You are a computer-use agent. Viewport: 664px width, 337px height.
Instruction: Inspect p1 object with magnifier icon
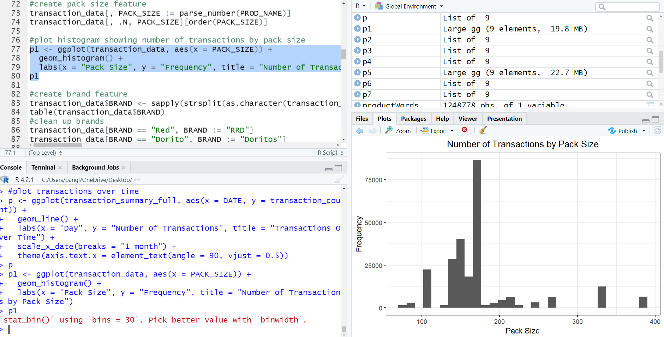click(x=650, y=29)
